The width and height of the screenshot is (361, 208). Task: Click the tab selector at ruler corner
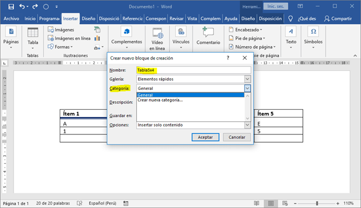pyautogui.click(x=5, y=63)
